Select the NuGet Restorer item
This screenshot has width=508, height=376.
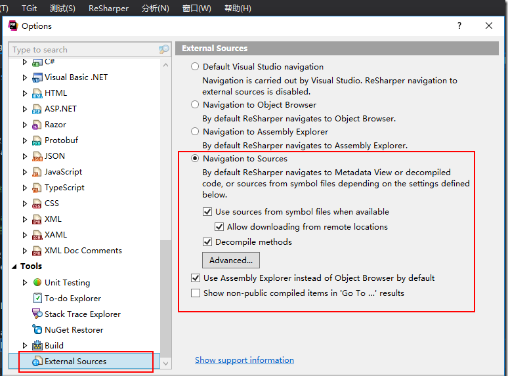[x=74, y=329]
